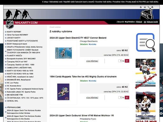Open HC Sparta Praha podepsané klubové karty
The image size is (163, 122).
[x=25, y=89]
